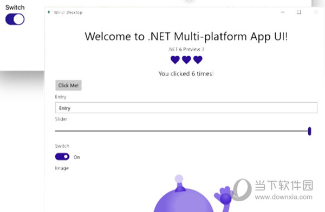Click the third purple heart icon
The image size is (325, 212).
point(198,60)
